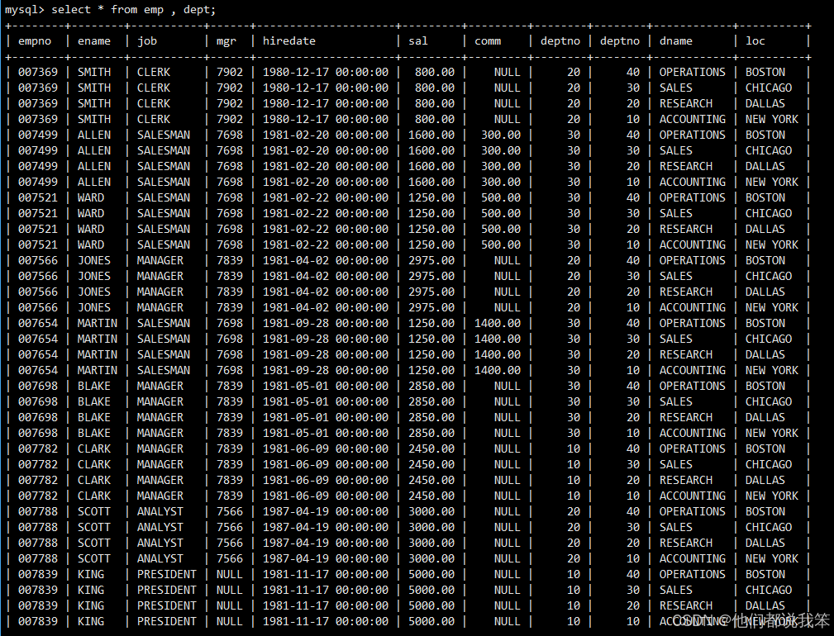The image size is (834, 636).
Task: Click "ANALYST" in SCOTT's DALLAS row
Action: 160,543
